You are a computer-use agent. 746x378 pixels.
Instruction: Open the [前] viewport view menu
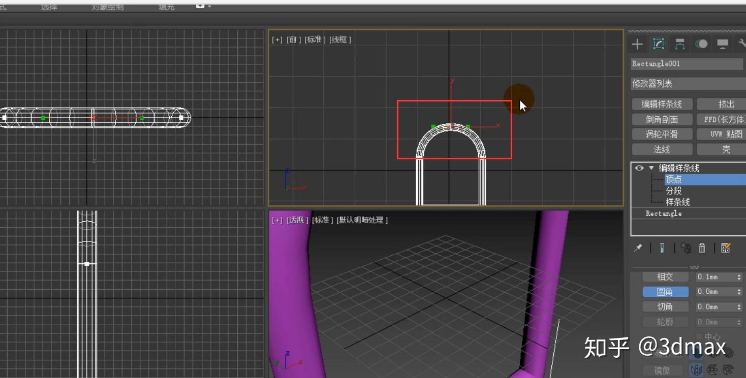(294, 39)
